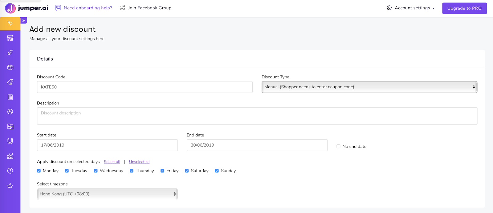
Task: Open the plug integrations sidebar icon
Action: [10, 53]
